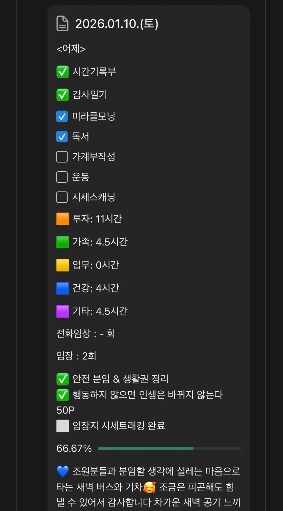Open the 2026.01.10.(토) page title
This screenshot has width=283, height=511.
point(117,24)
